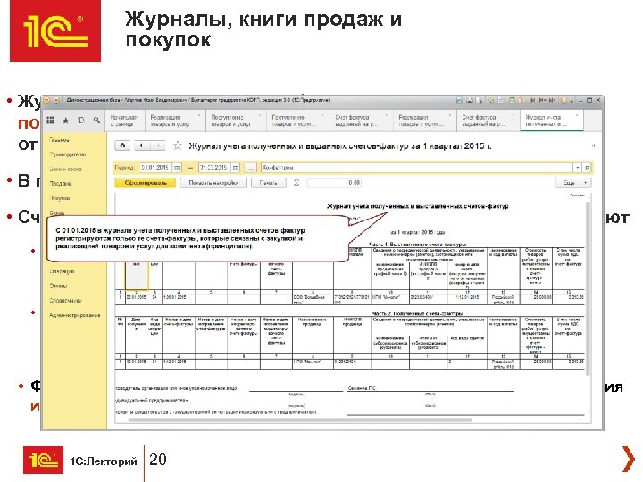Open the dropdown arrow beside info icon
The image size is (643, 482).
pos(571,100)
